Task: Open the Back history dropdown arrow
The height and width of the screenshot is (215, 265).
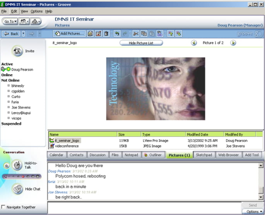Action: 24,34
